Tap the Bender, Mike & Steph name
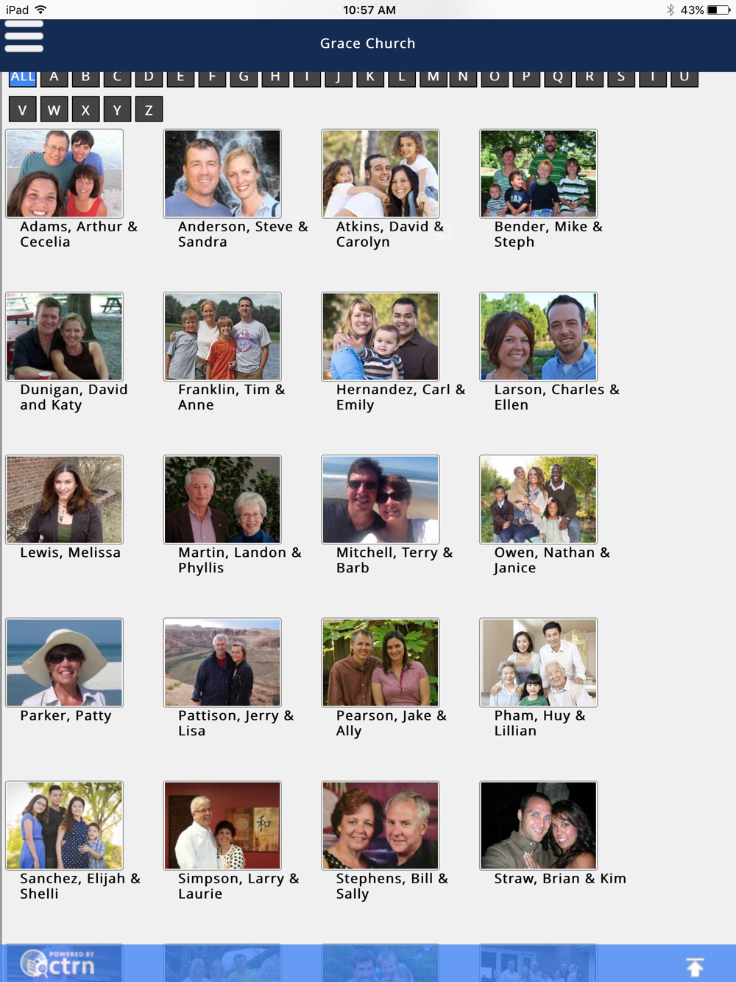 coord(548,234)
